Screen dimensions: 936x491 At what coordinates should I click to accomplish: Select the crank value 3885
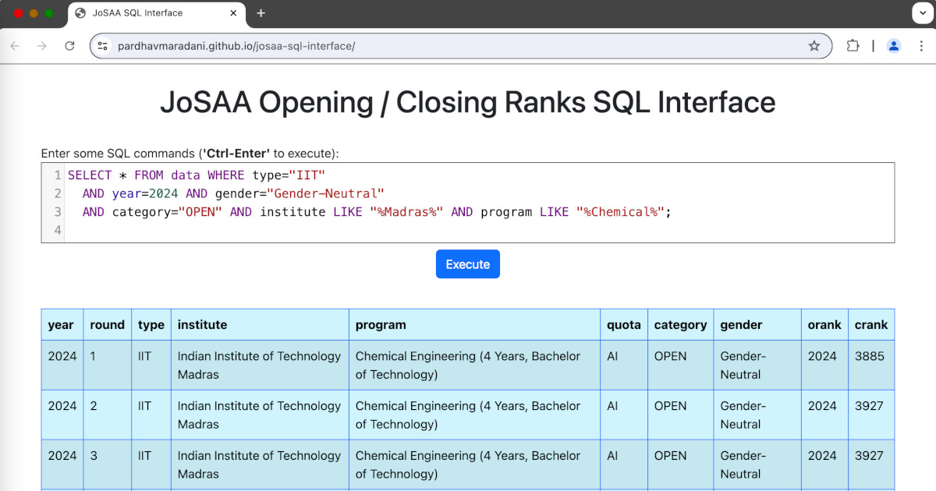click(870, 356)
